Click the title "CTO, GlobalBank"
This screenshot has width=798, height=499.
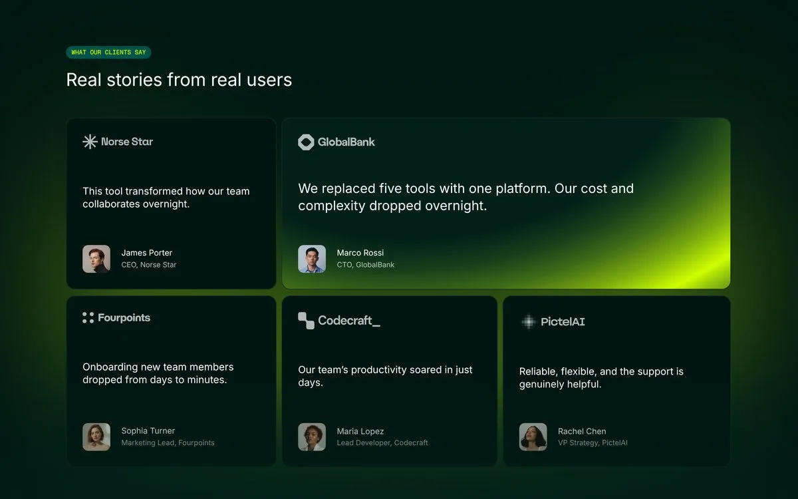pos(366,265)
